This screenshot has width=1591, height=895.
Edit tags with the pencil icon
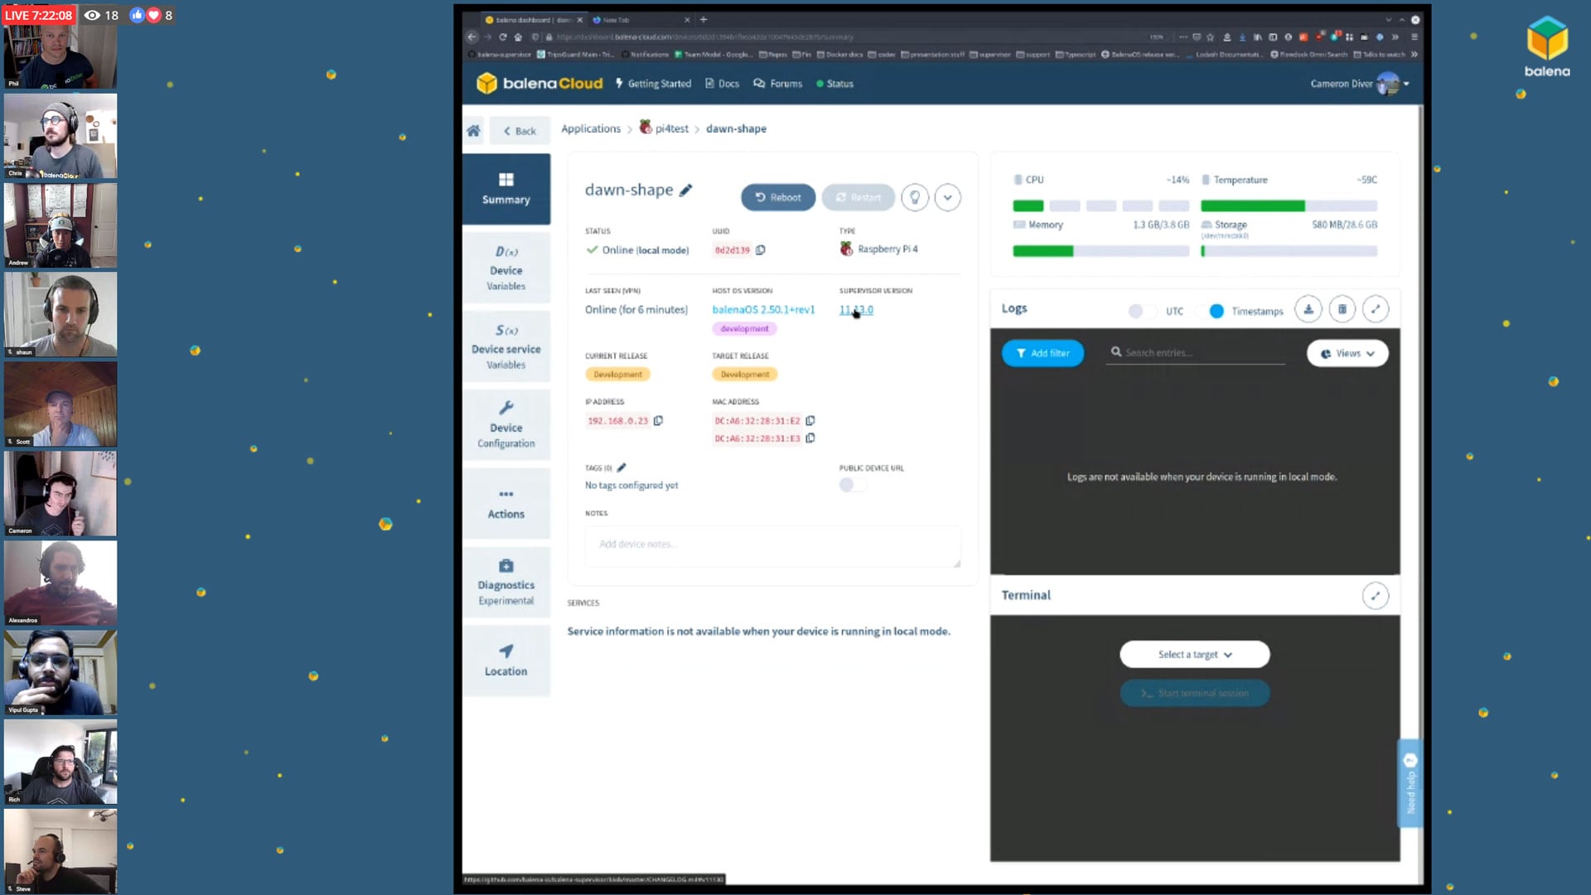point(621,467)
